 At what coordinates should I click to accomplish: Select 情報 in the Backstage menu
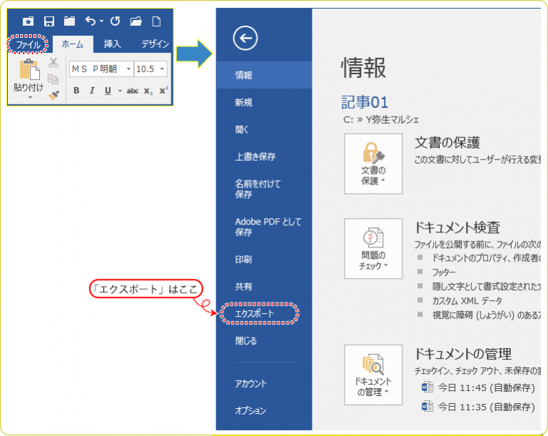[x=264, y=75]
